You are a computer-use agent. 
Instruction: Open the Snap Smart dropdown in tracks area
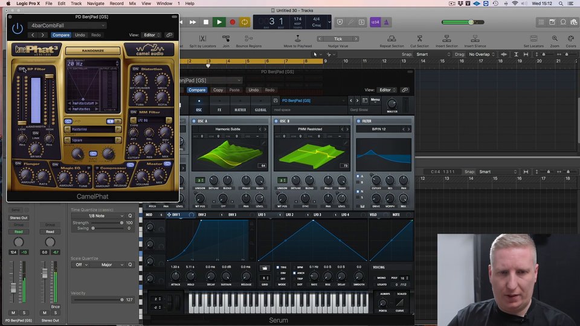pos(433,54)
